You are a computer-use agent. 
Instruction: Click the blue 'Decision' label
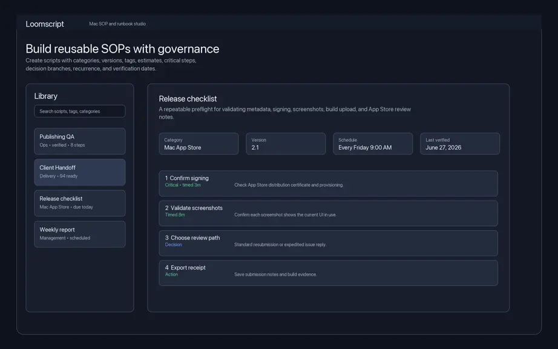click(x=173, y=245)
